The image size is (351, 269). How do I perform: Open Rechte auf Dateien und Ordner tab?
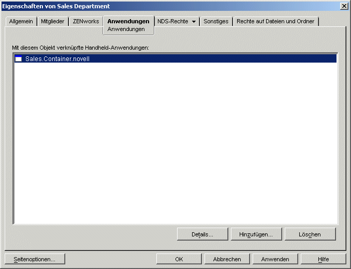point(275,21)
